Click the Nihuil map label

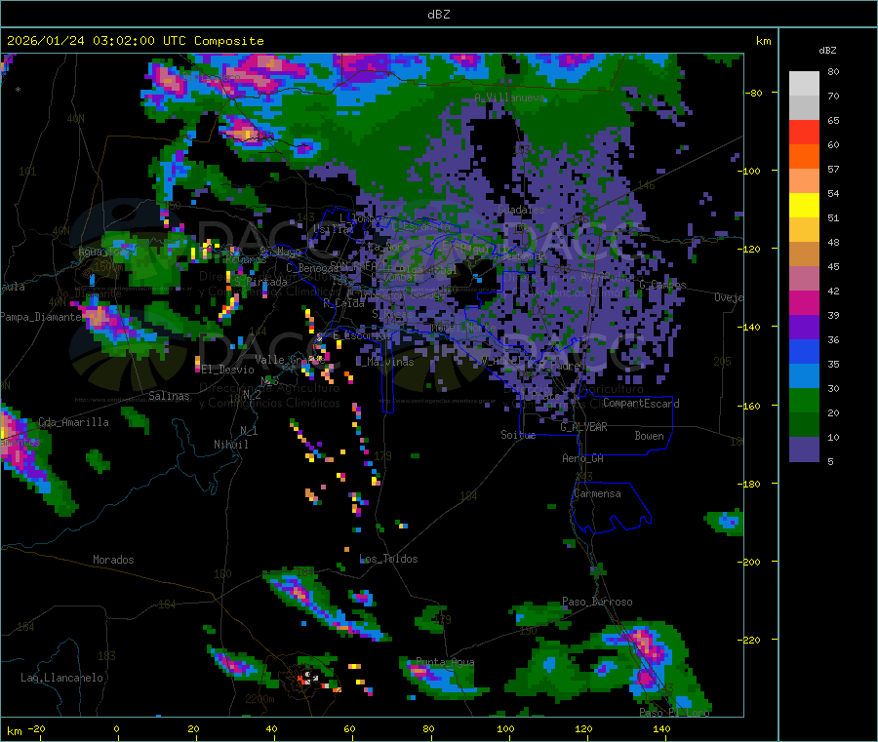point(230,445)
